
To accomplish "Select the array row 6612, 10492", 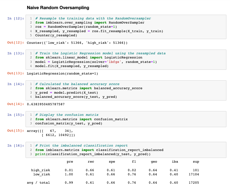I will (x=58, y=135).
